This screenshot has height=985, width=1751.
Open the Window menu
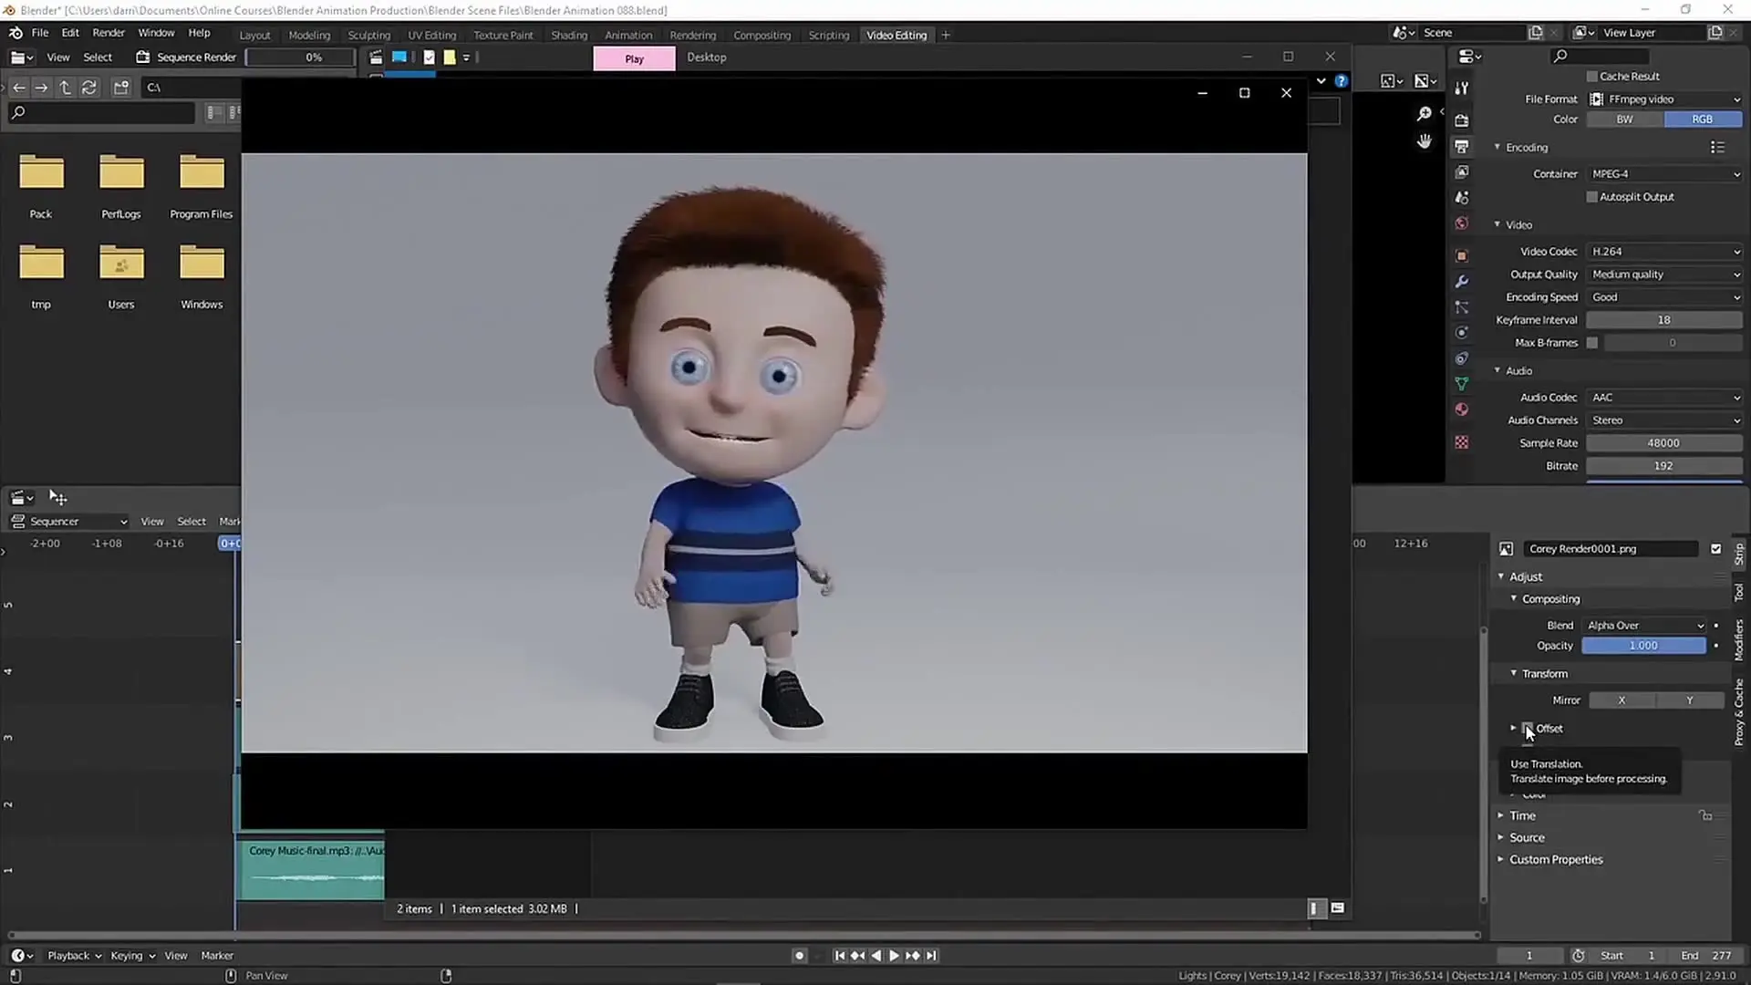156,33
